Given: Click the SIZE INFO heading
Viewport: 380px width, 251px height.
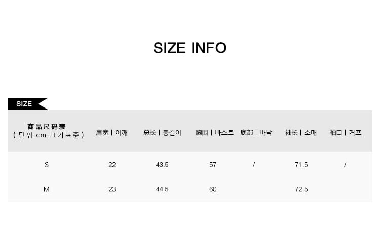Looking at the screenshot, I should tap(190, 48).
